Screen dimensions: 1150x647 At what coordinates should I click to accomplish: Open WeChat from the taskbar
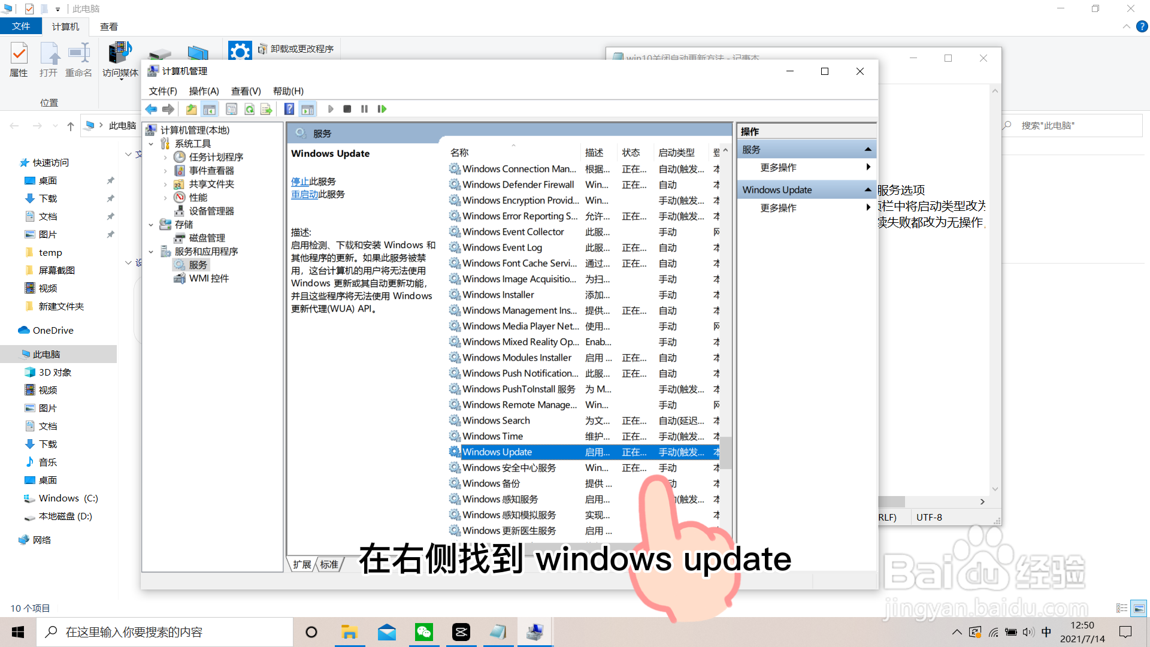pos(424,631)
